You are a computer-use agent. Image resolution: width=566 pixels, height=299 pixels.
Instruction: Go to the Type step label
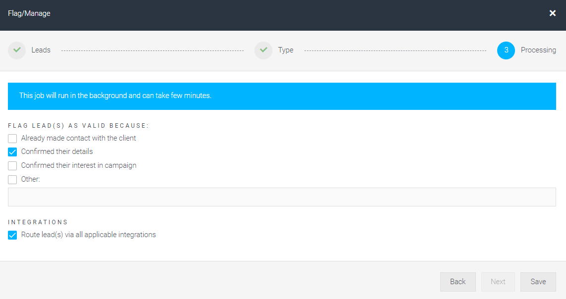(x=286, y=50)
